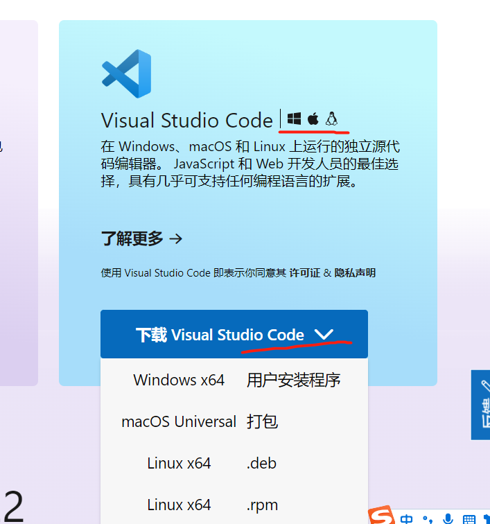Click the microphone voice input icon
This screenshot has width=490, height=524.
pos(448,518)
